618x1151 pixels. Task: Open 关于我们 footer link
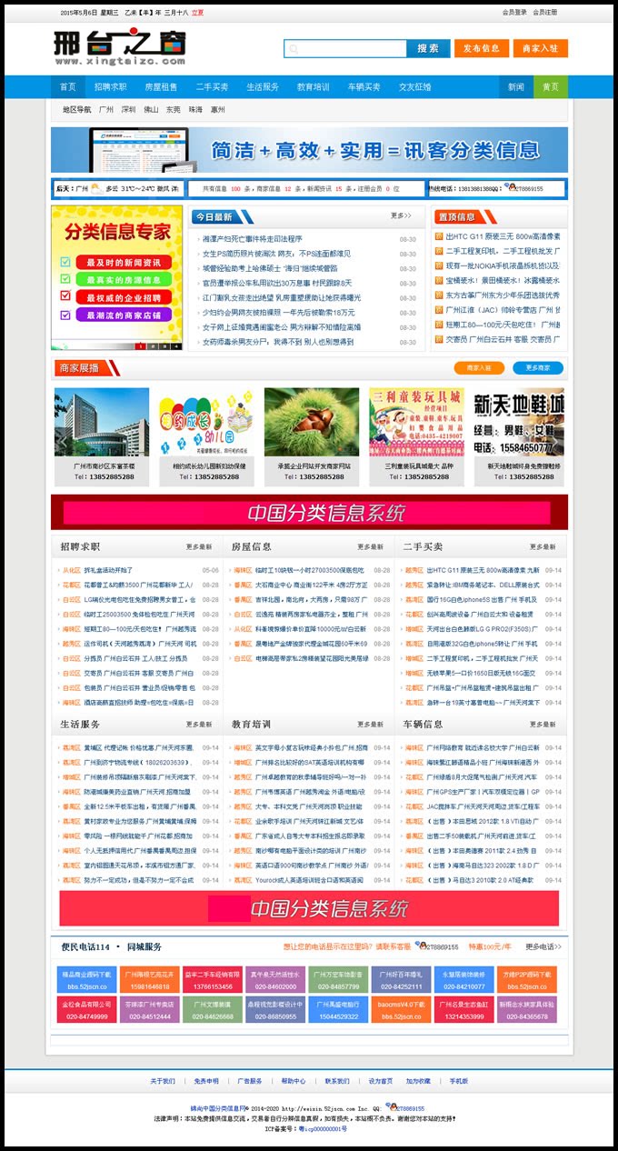point(163,1081)
